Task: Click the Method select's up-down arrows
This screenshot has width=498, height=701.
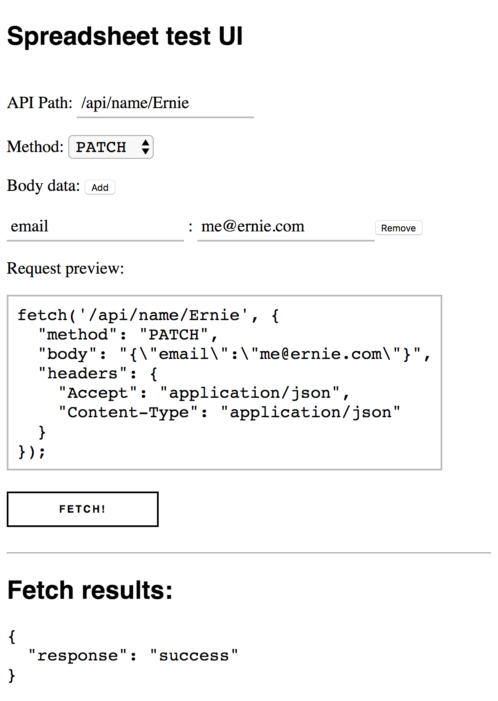Action: tap(146, 147)
